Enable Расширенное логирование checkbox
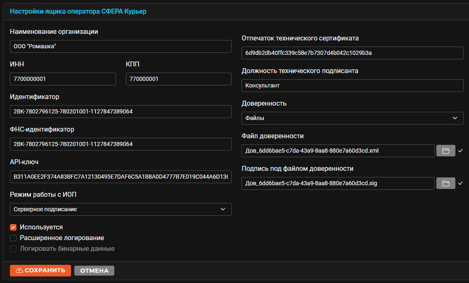 (13, 238)
